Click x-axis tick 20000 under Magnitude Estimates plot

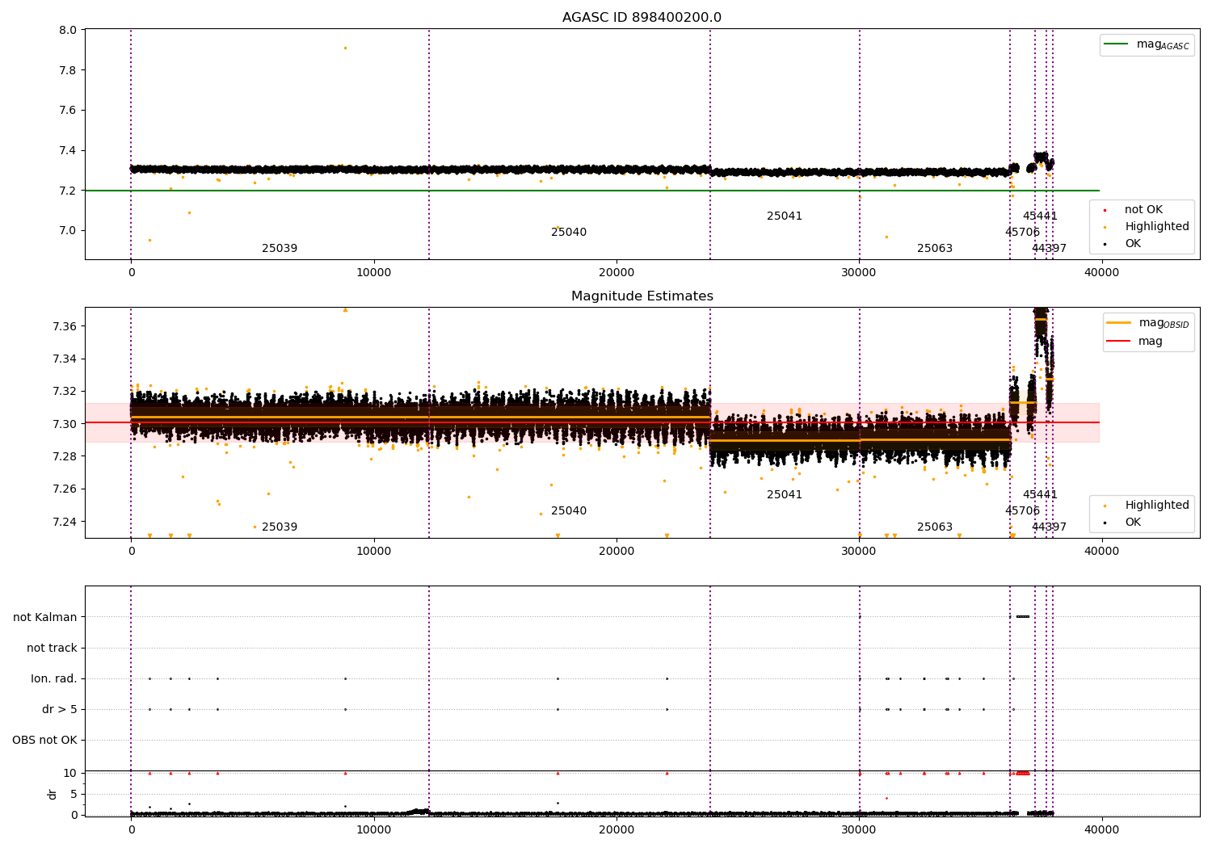point(617,552)
